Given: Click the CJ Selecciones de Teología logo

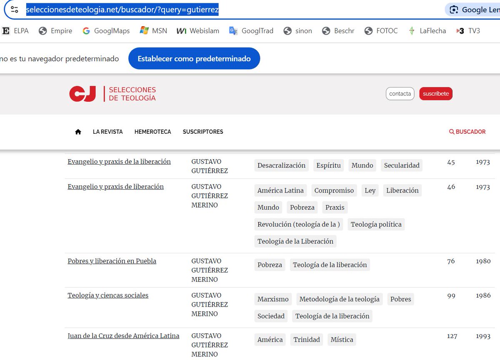Looking at the screenshot, I should pos(112,94).
